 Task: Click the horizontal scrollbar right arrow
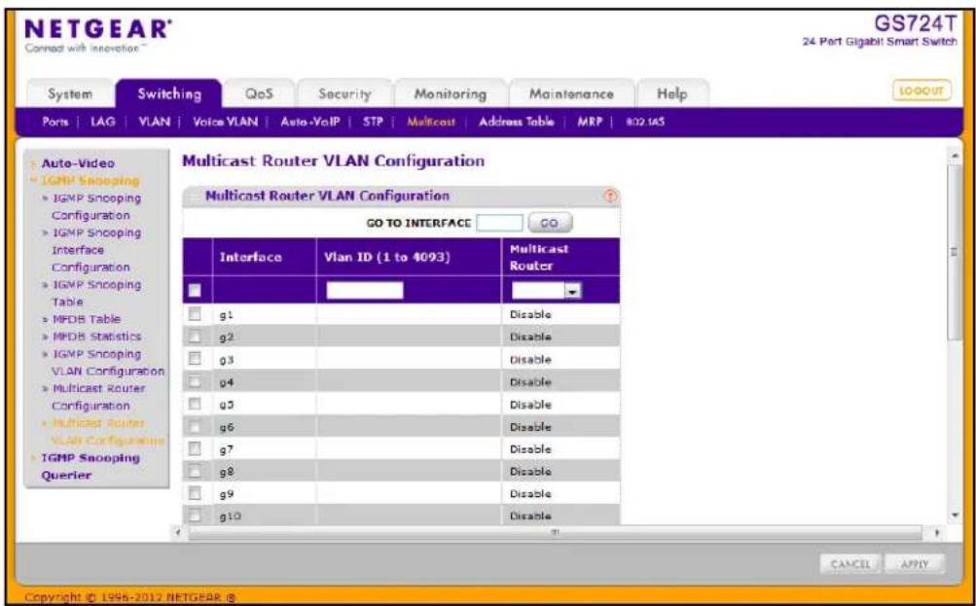[x=937, y=533]
